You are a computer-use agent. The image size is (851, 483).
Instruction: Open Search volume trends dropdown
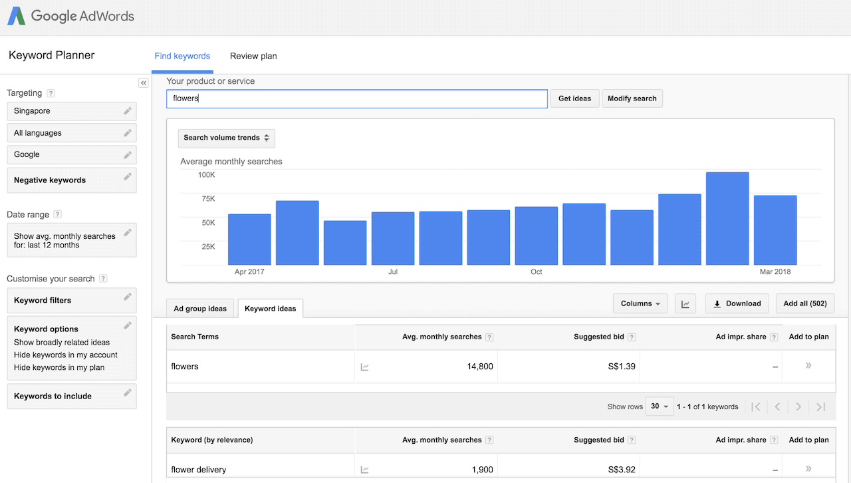[x=226, y=138]
